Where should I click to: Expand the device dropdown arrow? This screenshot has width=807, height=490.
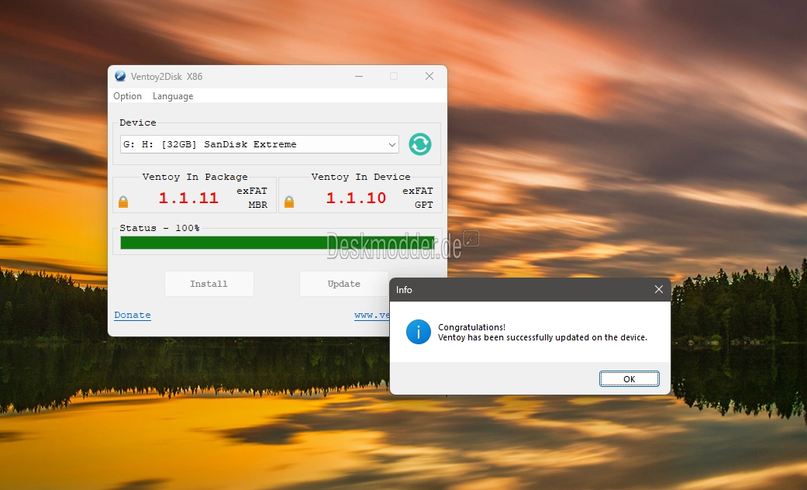click(391, 144)
